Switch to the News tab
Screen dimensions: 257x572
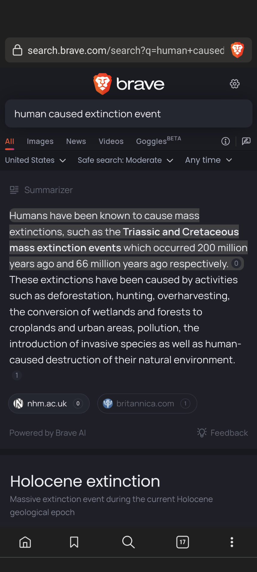pos(76,141)
